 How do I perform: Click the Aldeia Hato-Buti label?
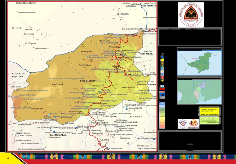[x=136, y=117]
